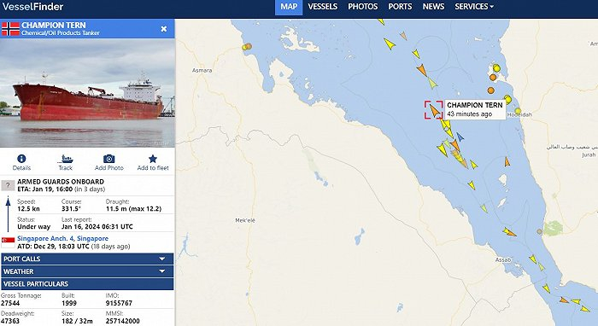
Task: Open Singapore Anch. 4, Singapore link
Action: click(x=62, y=238)
